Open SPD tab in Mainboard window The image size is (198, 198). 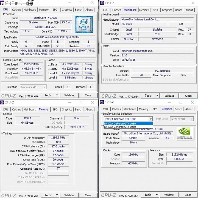[x=155, y=10]
